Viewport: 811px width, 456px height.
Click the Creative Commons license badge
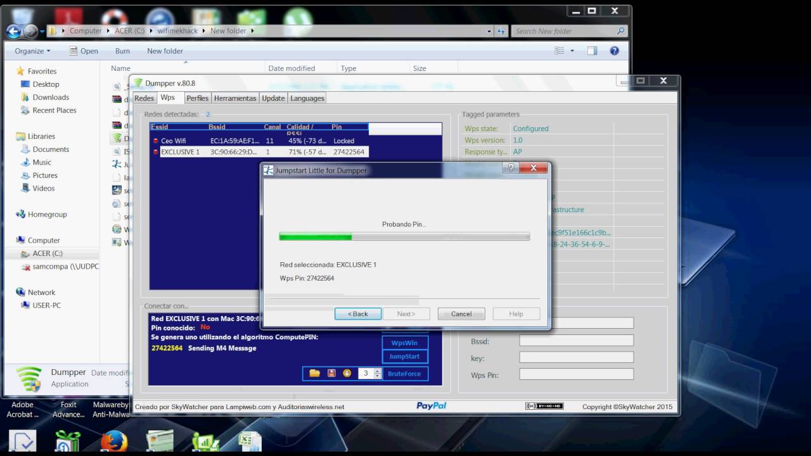click(x=544, y=406)
